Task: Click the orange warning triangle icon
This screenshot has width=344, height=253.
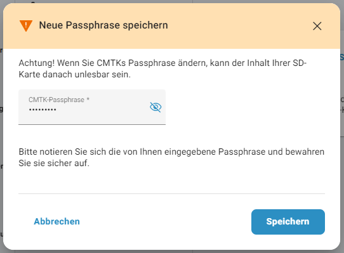Action: pyautogui.click(x=26, y=25)
